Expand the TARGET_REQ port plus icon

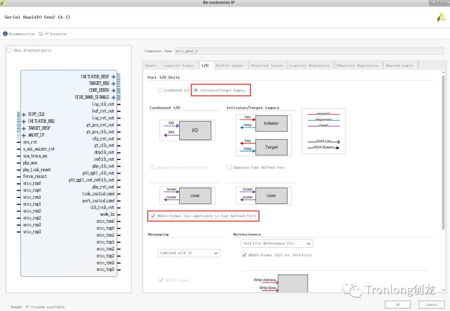pos(113,84)
